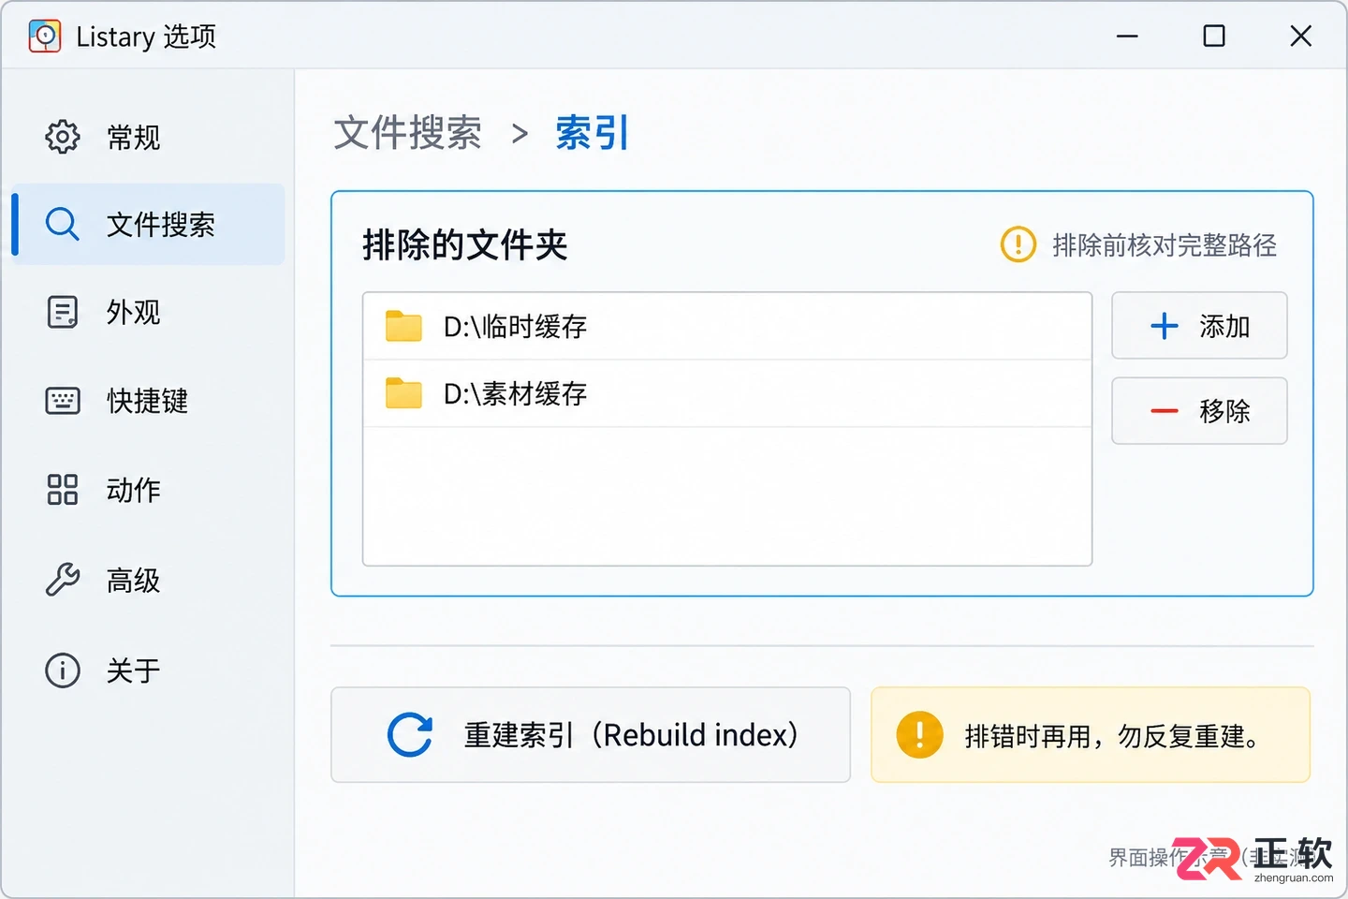The image size is (1348, 899).
Task: Click the 排除前核对完整路径 hint text
Action: pyautogui.click(x=1165, y=245)
